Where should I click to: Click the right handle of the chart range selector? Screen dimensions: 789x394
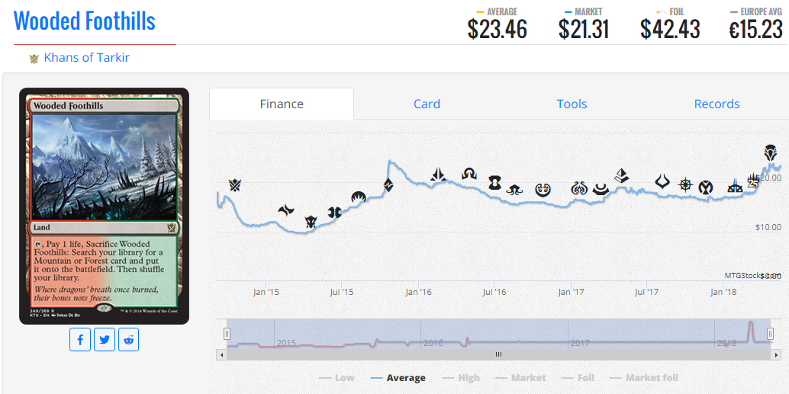[771, 334]
